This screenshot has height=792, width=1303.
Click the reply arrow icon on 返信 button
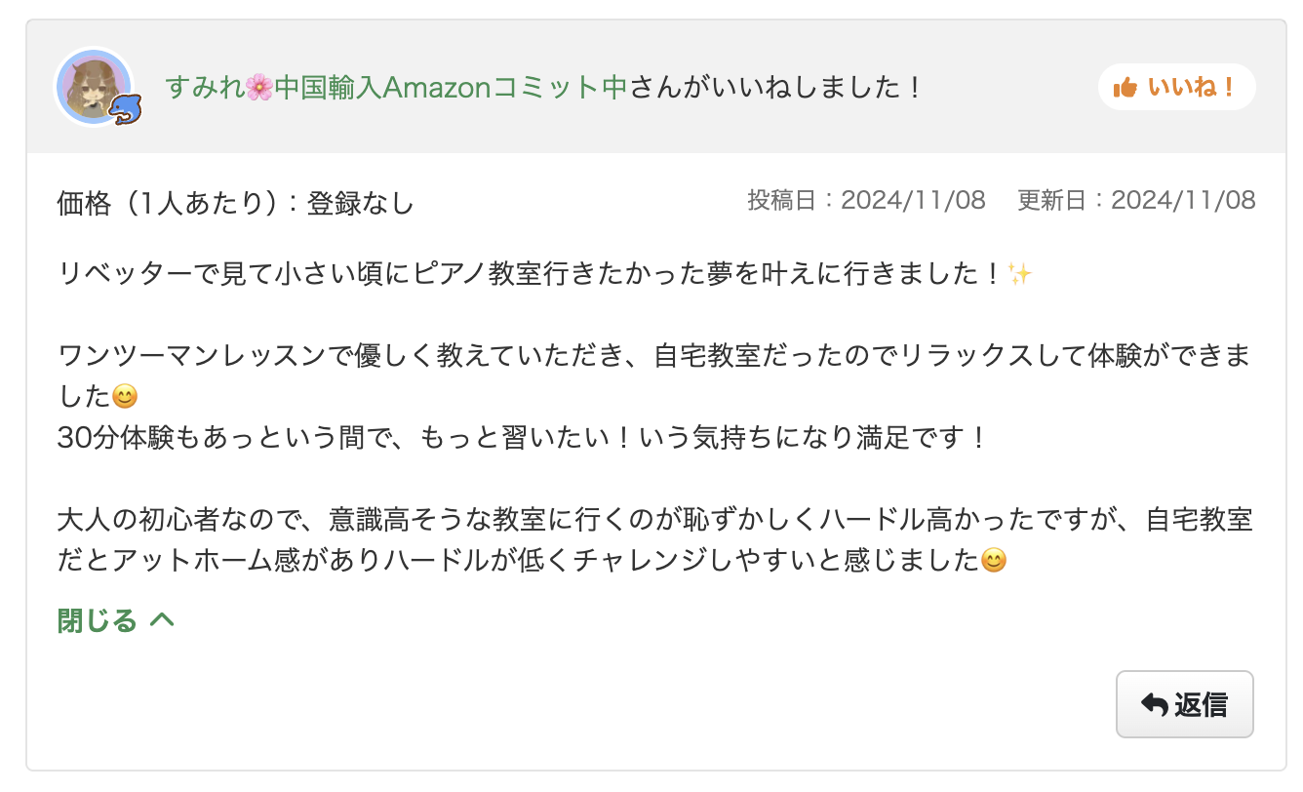(x=1154, y=703)
